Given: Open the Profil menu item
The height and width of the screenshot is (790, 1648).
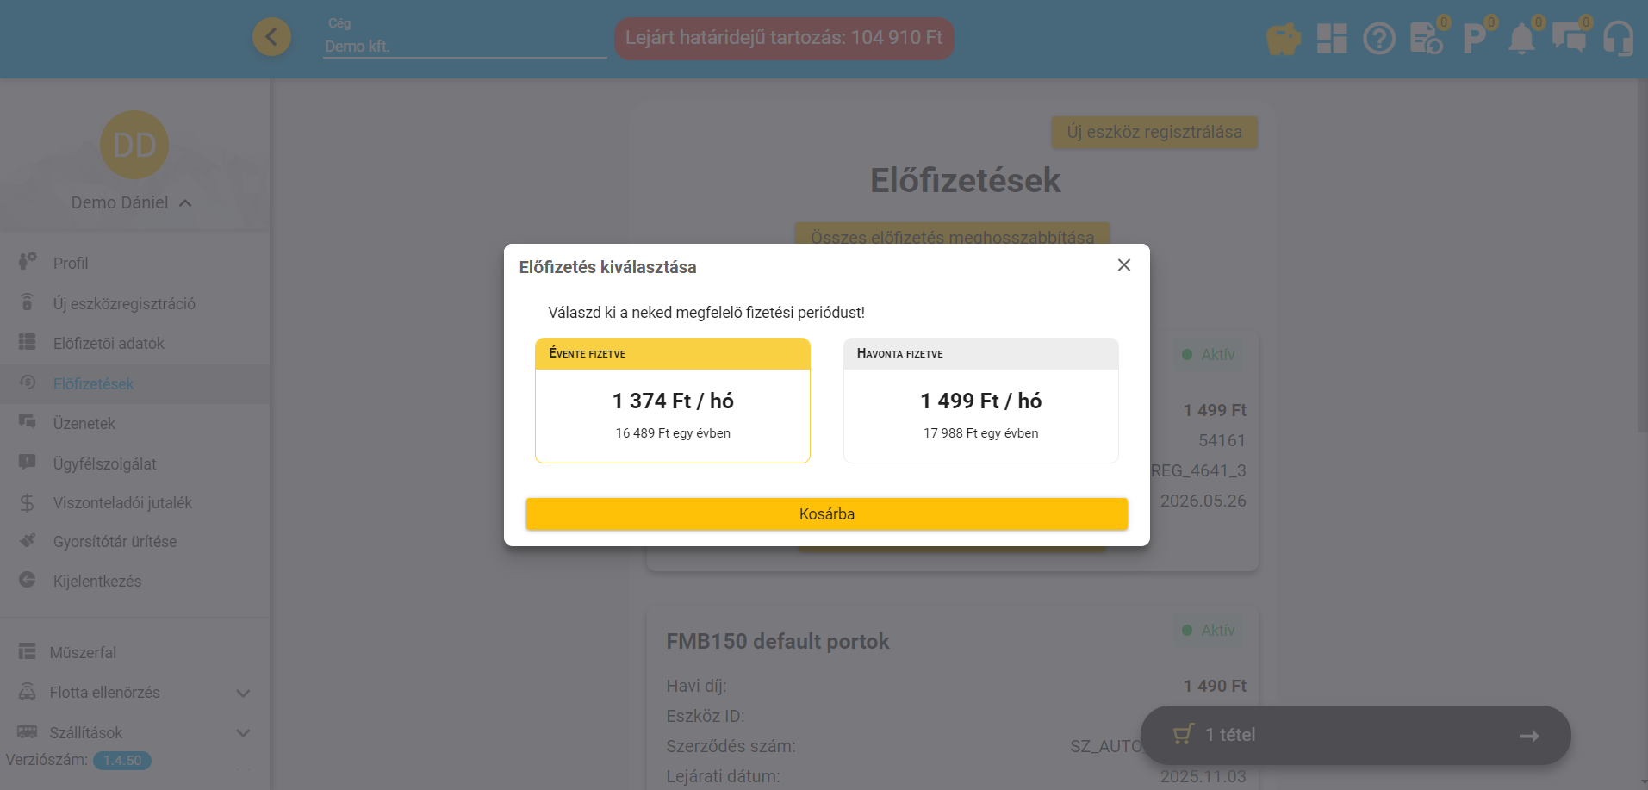Looking at the screenshot, I should tap(71, 263).
